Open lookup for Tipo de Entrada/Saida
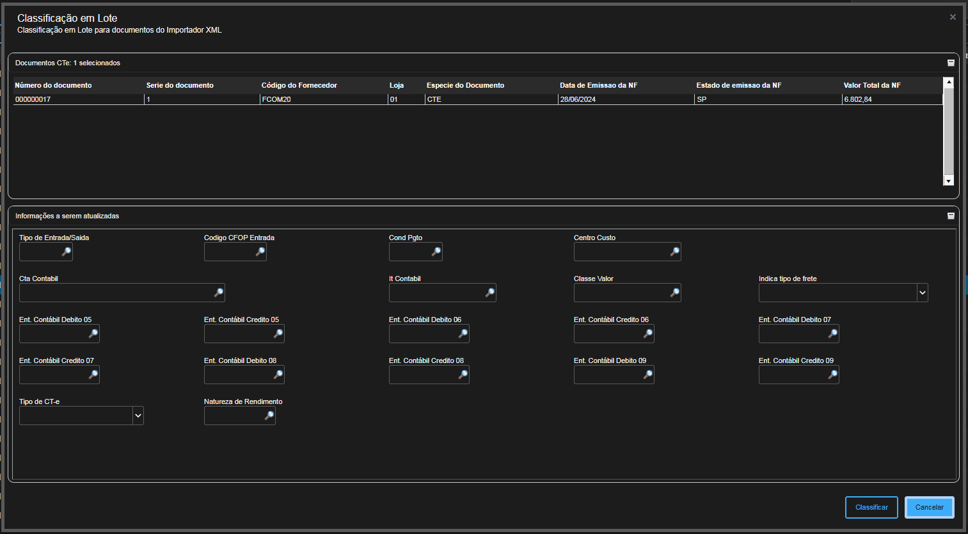The image size is (968, 534). click(66, 252)
